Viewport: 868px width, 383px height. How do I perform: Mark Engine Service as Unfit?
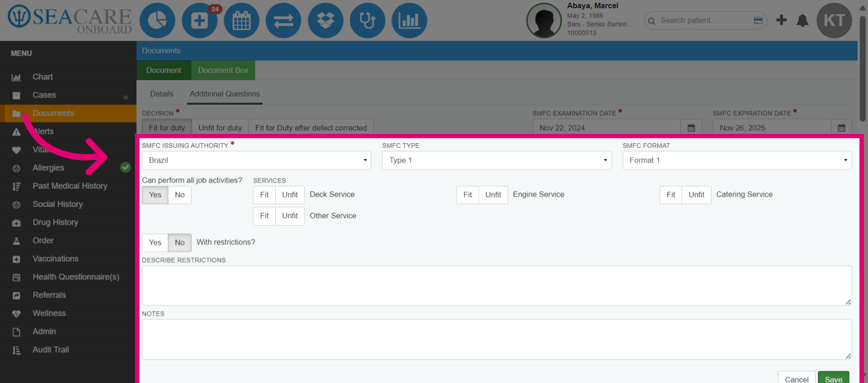[493, 195]
